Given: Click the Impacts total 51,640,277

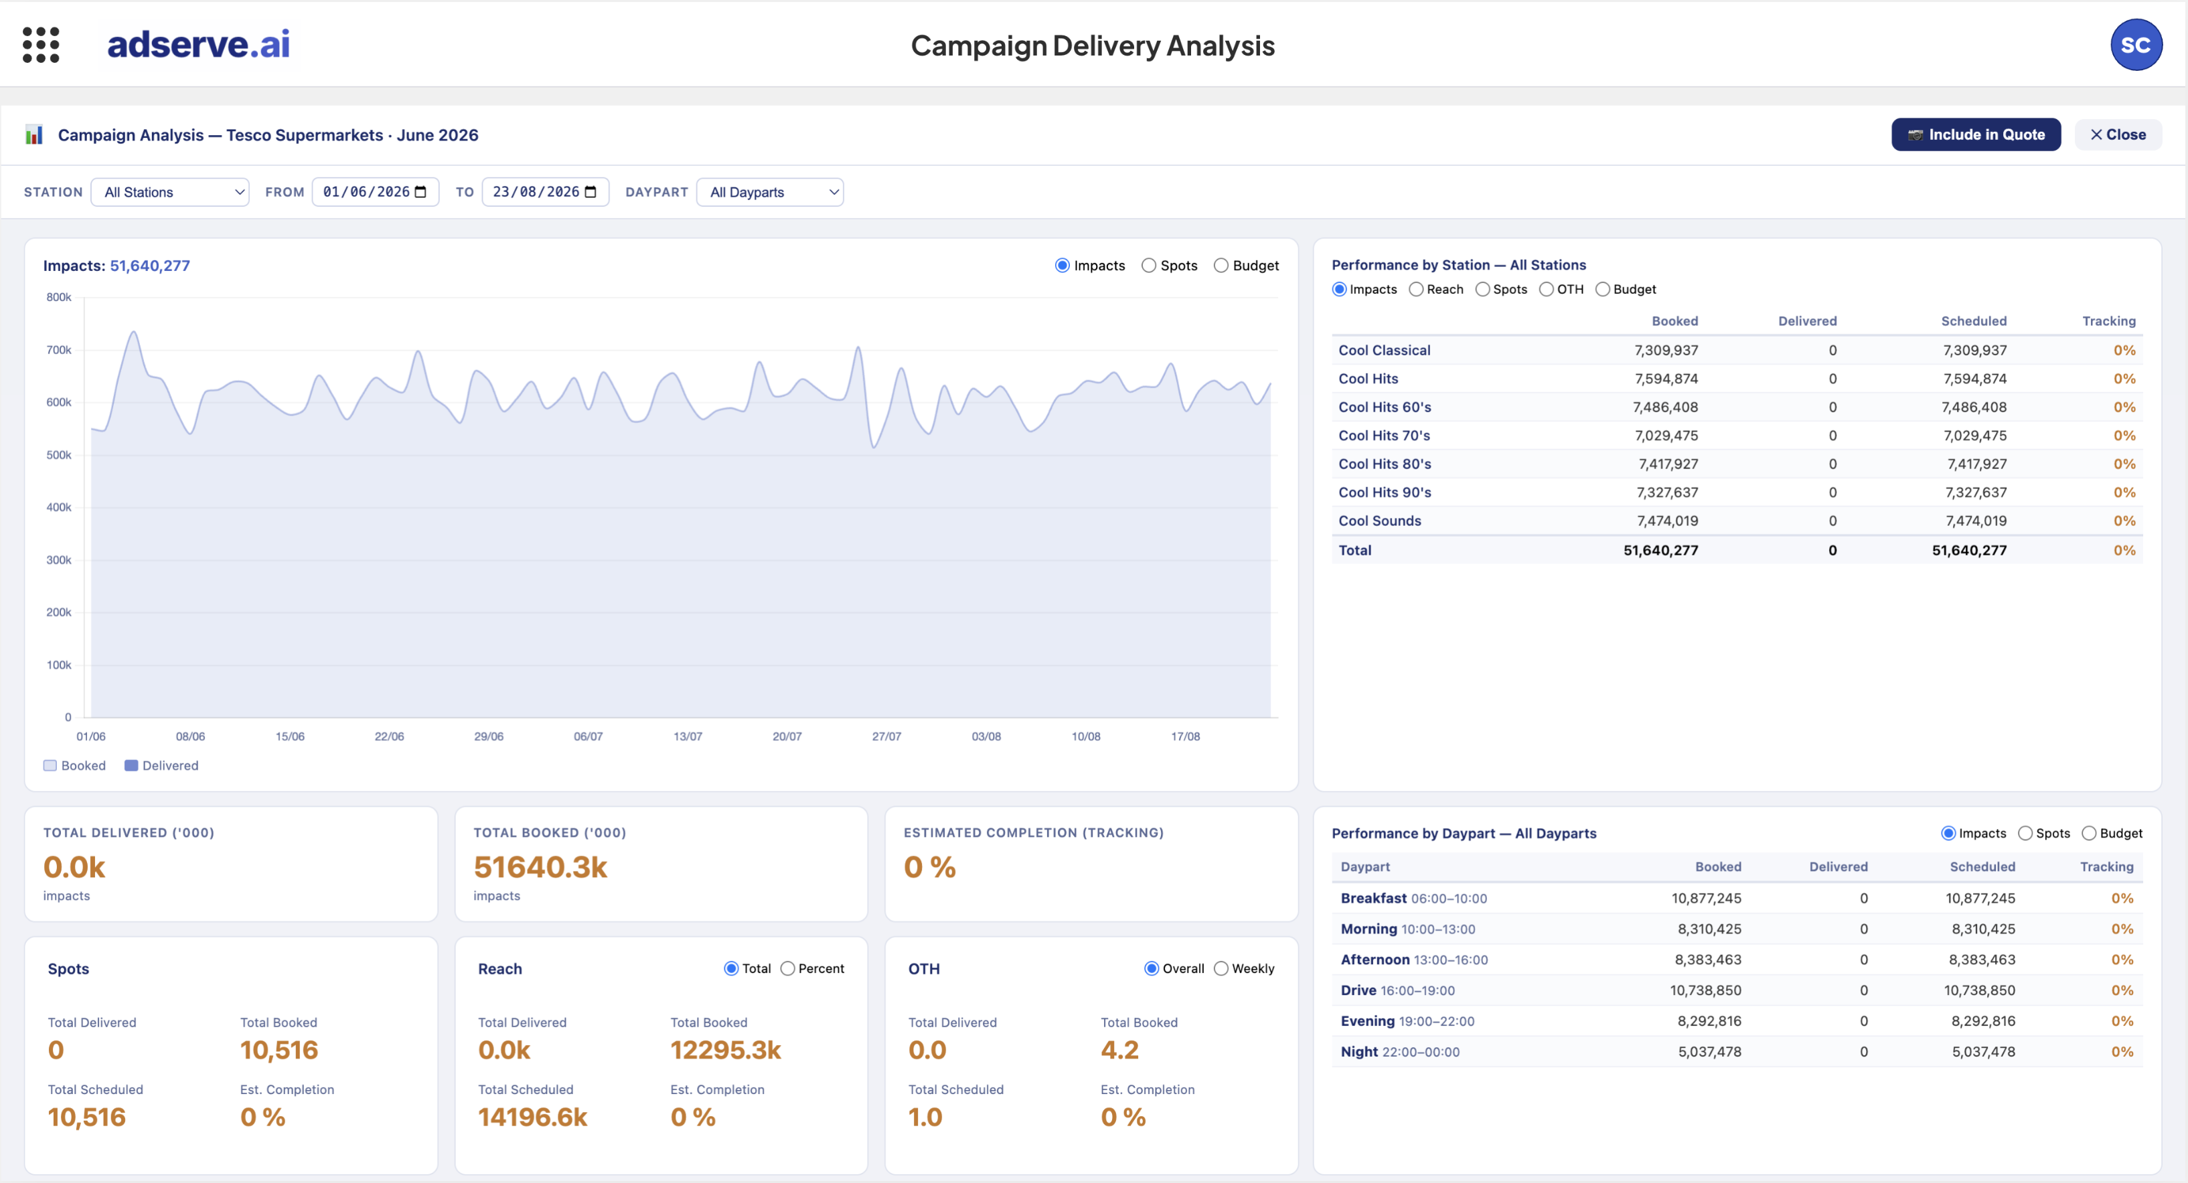Looking at the screenshot, I should pyautogui.click(x=149, y=266).
